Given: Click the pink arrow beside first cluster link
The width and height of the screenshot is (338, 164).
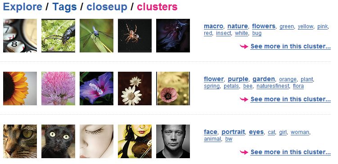Looking at the screenshot, I should pyautogui.click(x=244, y=46).
